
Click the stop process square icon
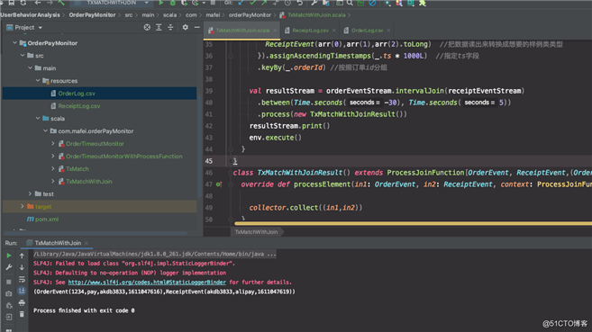(9, 282)
